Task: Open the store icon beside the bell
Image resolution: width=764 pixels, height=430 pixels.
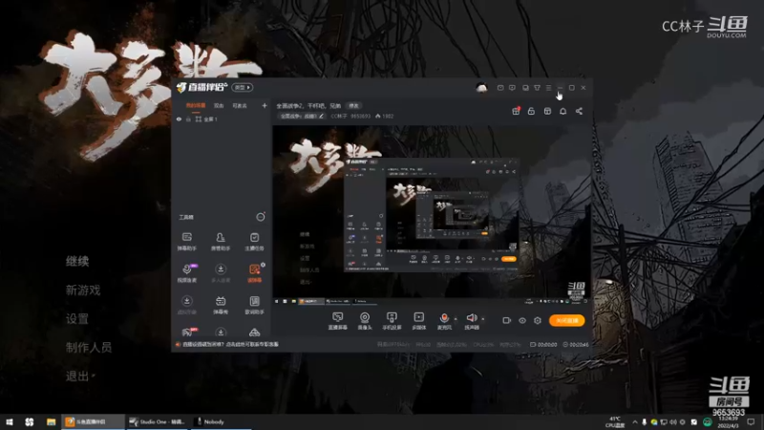Action: (547, 111)
